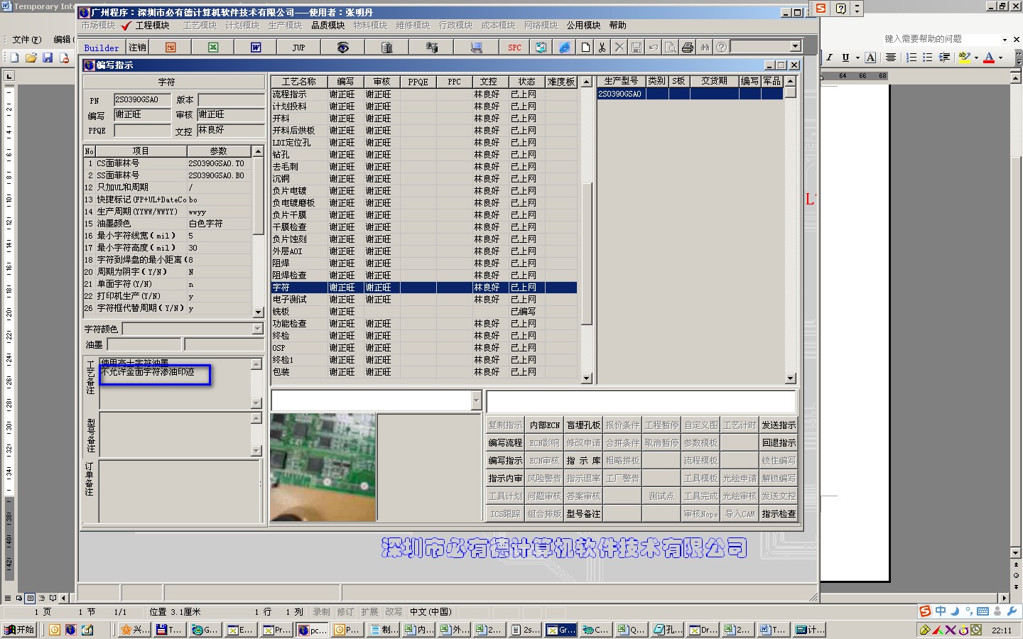Click the 内部ECN button
The height and width of the screenshot is (639, 1023).
point(545,425)
